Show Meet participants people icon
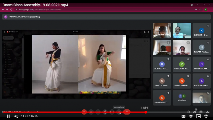Viewport: 213px width, 120px height. click(195, 112)
